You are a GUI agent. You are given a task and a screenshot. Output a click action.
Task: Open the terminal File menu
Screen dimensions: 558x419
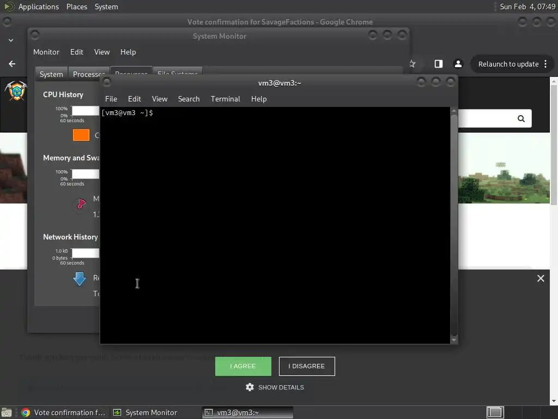(x=111, y=99)
